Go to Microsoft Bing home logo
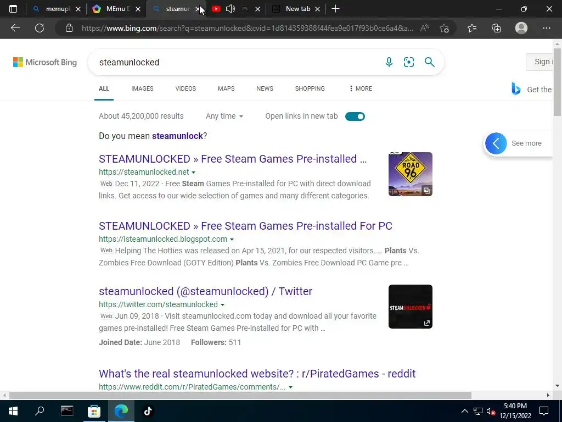Screen dimensions: 562x422 [x=45, y=62]
